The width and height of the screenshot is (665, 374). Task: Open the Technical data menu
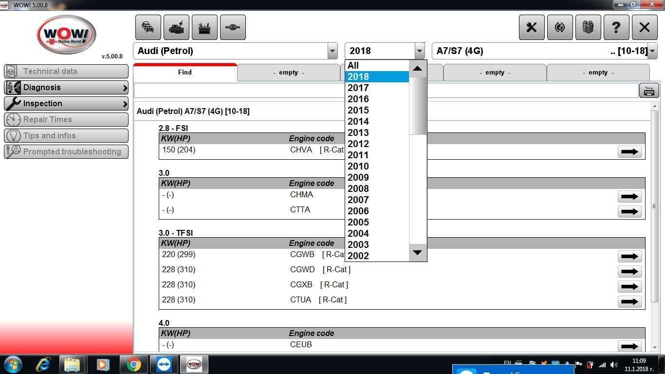click(66, 71)
